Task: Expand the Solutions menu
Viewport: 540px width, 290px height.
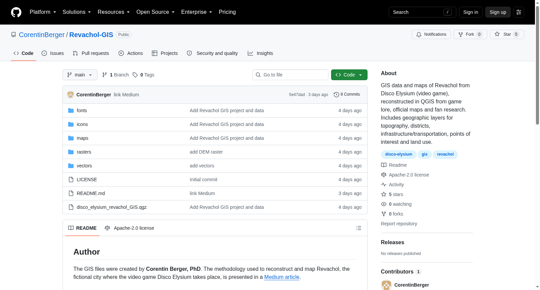Action: click(77, 12)
